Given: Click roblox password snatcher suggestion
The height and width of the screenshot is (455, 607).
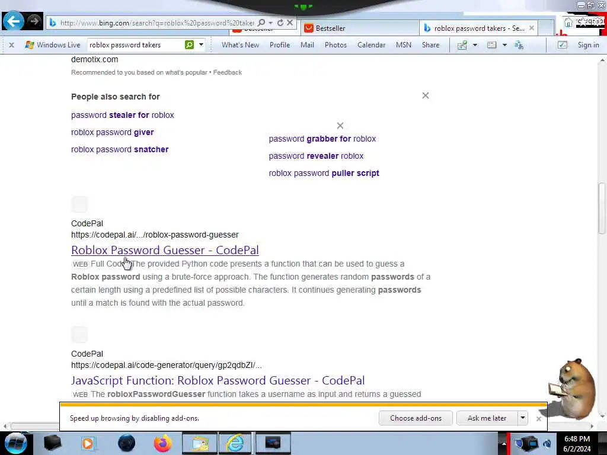Looking at the screenshot, I should click(x=120, y=149).
